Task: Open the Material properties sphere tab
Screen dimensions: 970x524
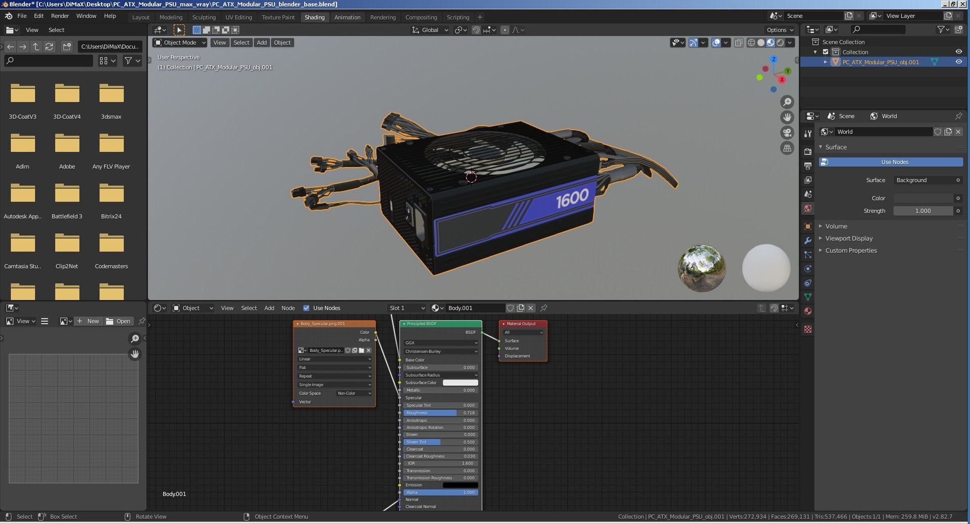Action: point(808,311)
